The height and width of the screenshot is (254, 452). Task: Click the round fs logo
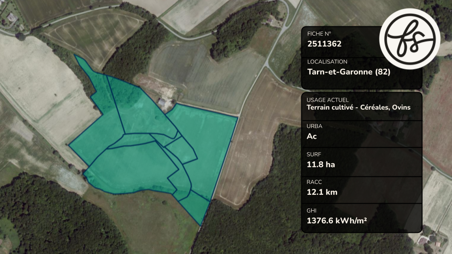click(x=410, y=39)
